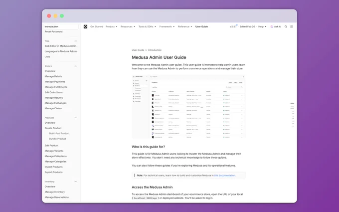Viewport: 339px width, 212px height.
Task: Open Manage Categories page
Action: (x=55, y=162)
